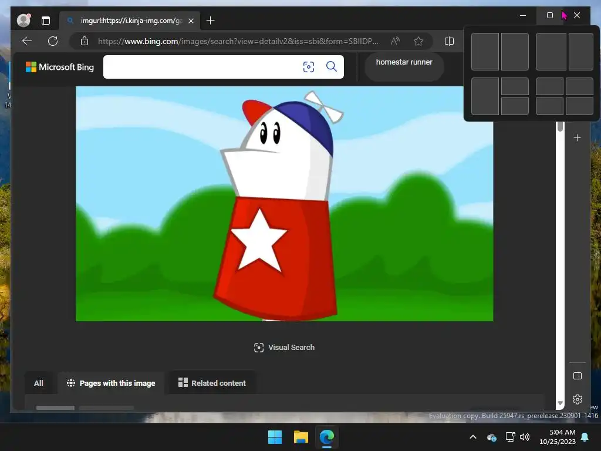This screenshot has height=451, width=601.
Task: Open network status tray icon
Action: point(510,437)
